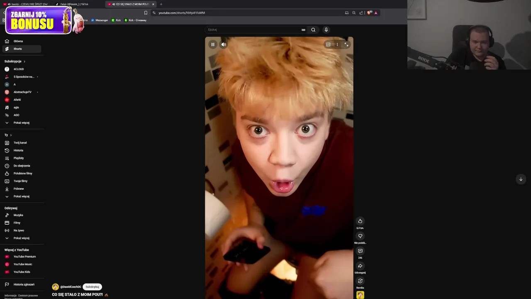The height and width of the screenshot is (299, 531).
Task: Pause the Shorts video
Action: click(213, 44)
